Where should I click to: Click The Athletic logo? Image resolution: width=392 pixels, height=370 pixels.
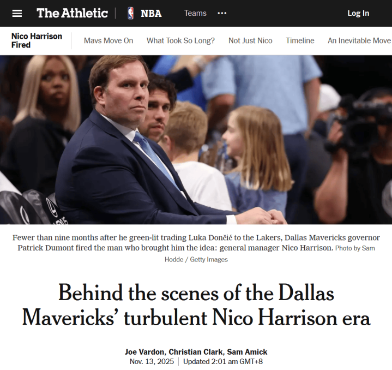click(x=73, y=13)
